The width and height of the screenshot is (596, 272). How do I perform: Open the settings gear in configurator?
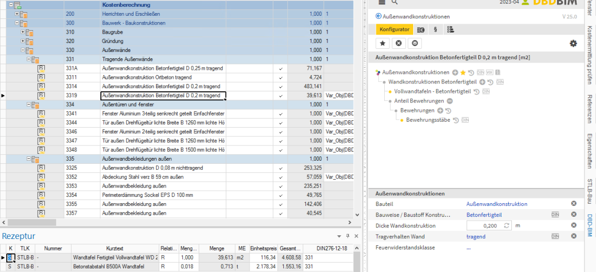(573, 44)
